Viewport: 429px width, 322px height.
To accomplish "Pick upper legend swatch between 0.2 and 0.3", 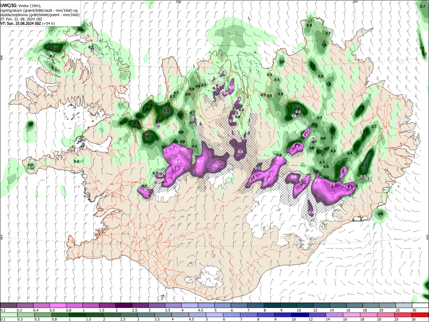I will [x=8, y=306].
